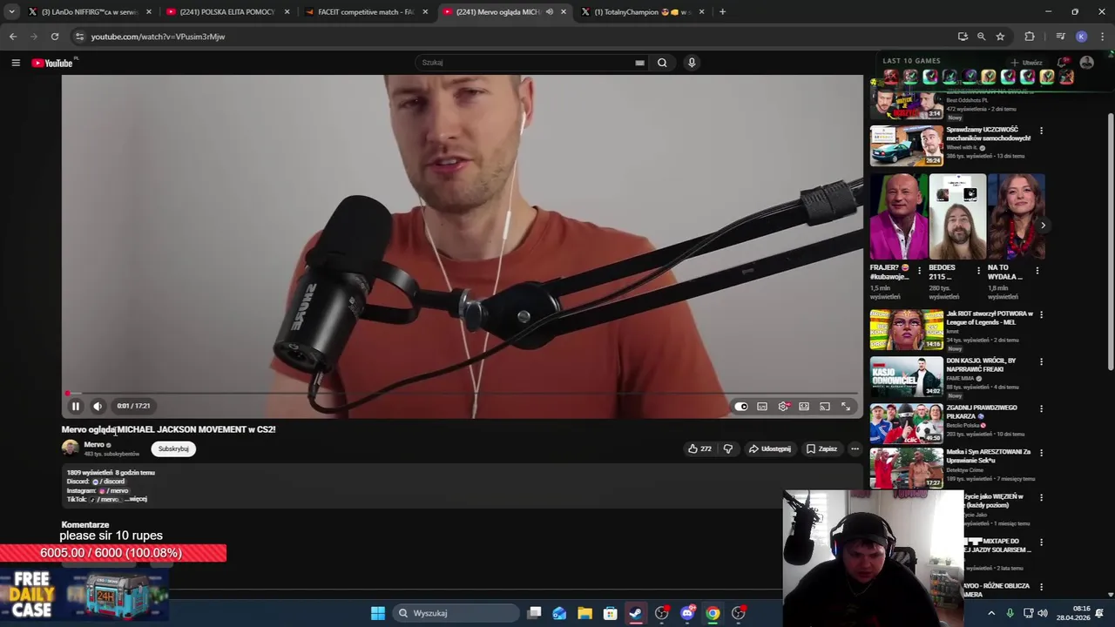
Task: Mute the video with the speaker icon
Action: pyautogui.click(x=98, y=406)
